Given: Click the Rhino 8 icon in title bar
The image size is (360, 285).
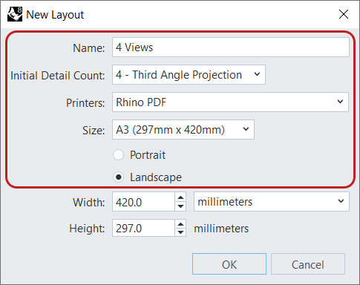Looking at the screenshot, I should [x=15, y=14].
